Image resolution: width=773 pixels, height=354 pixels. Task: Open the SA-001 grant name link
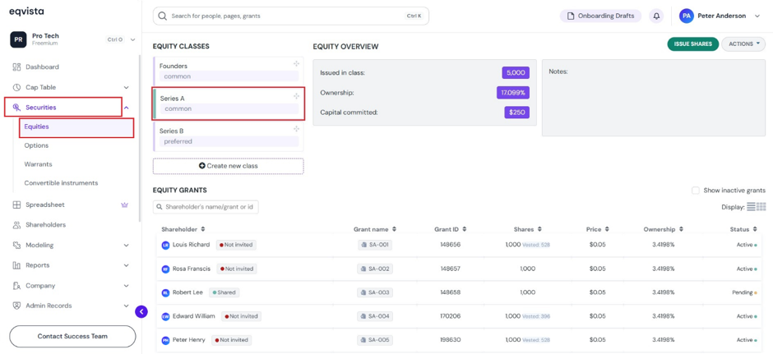[x=375, y=246]
